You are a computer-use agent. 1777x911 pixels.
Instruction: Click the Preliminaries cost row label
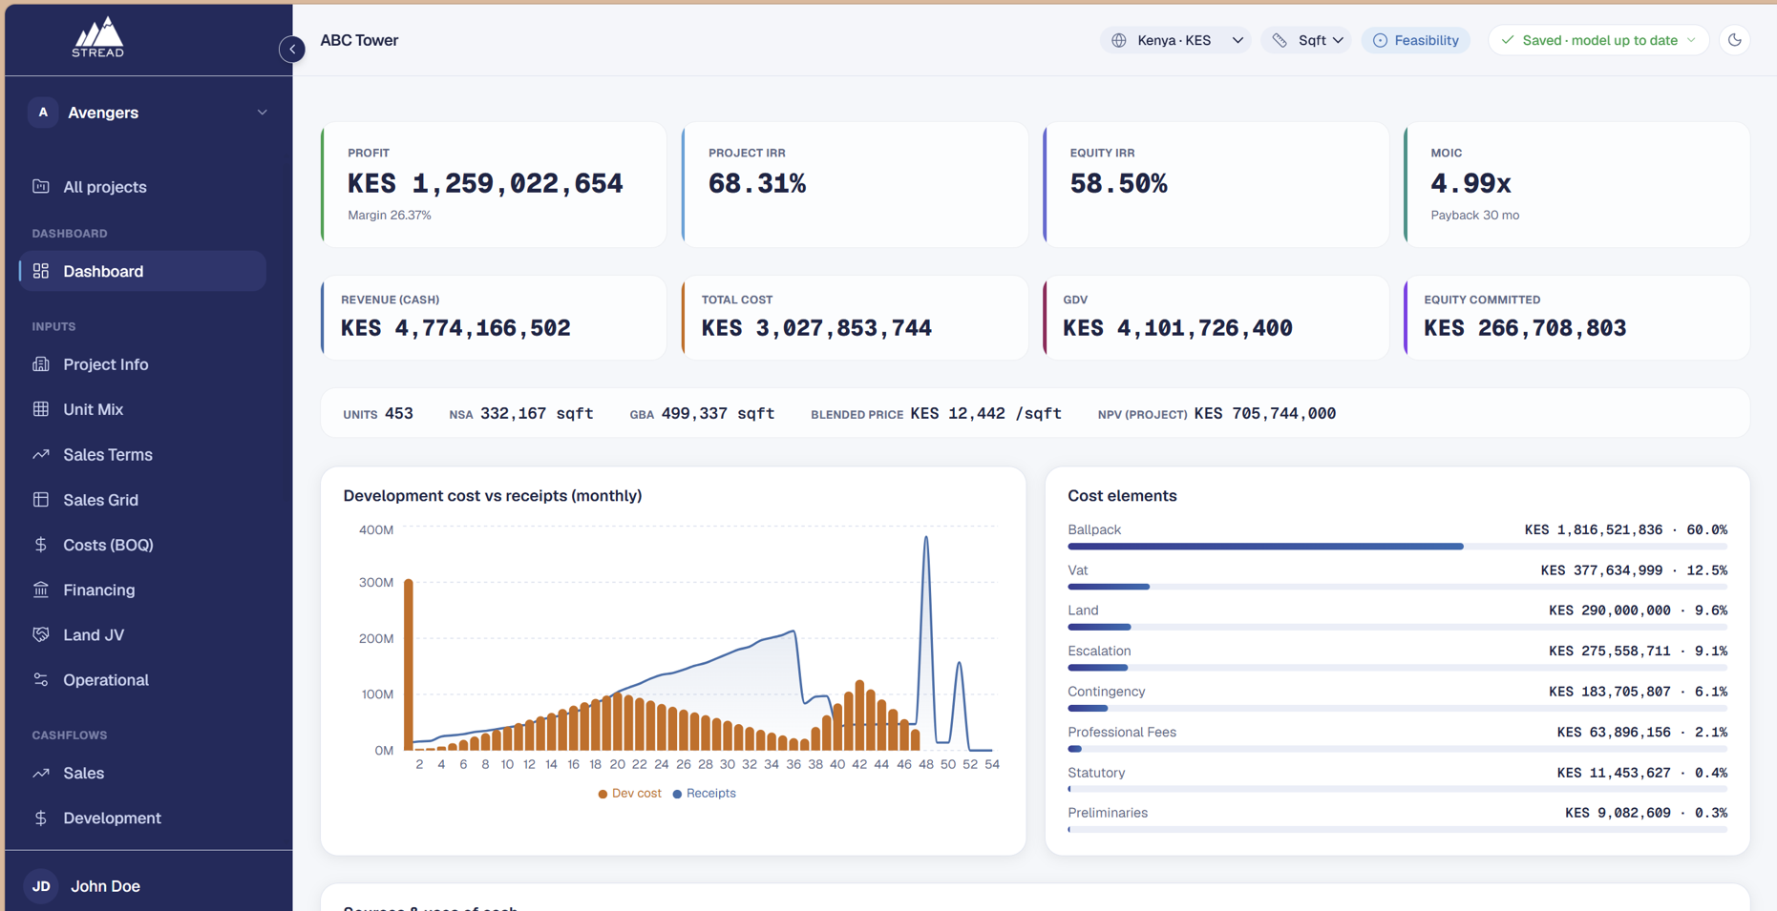(x=1108, y=813)
